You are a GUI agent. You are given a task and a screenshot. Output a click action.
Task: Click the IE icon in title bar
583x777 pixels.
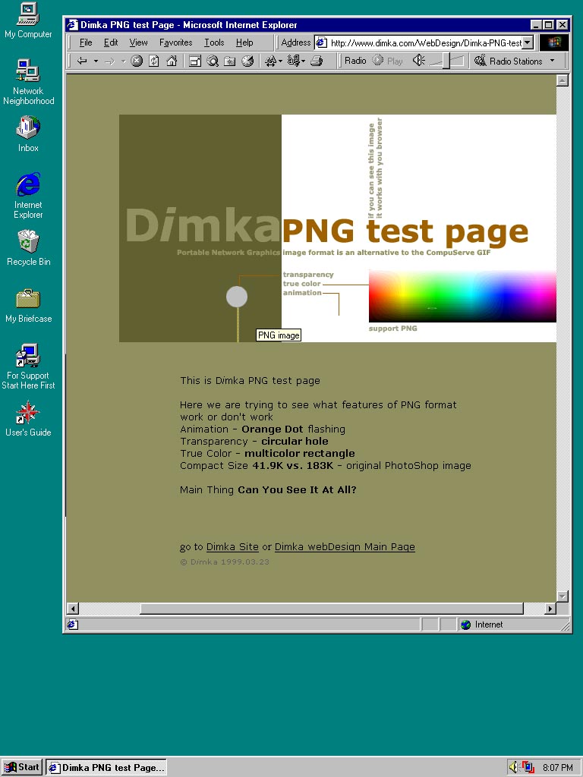72,25
